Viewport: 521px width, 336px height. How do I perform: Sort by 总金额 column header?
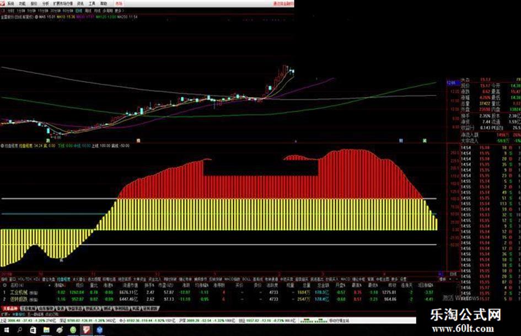[323, 285]
